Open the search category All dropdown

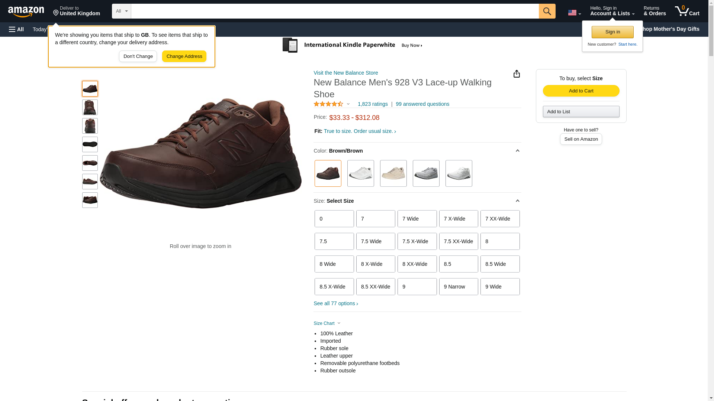pyautogui.click(x=121, y=11)
